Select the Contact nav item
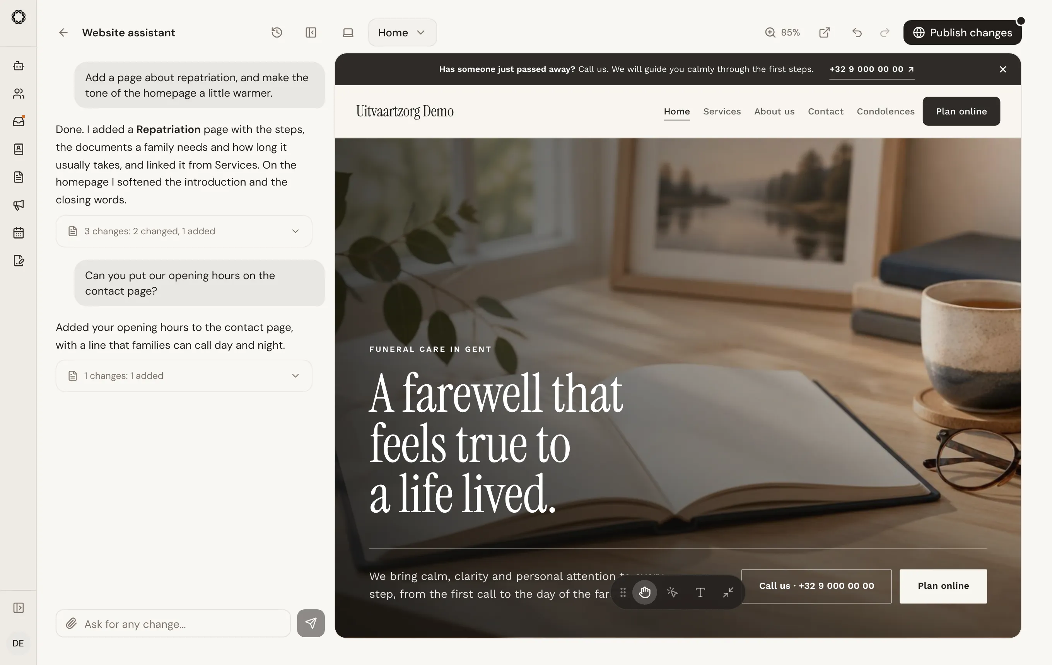 tap(826, 111)
